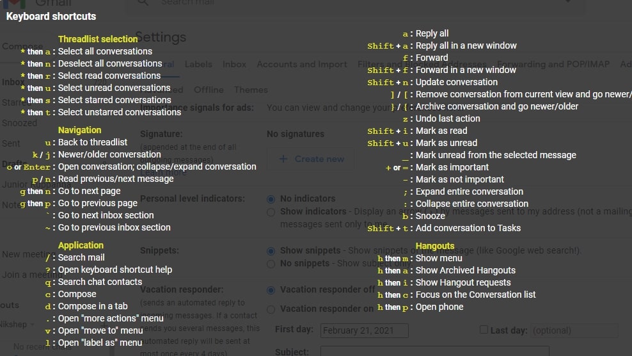Select the 'No indicators' radio button

[271, 199]
